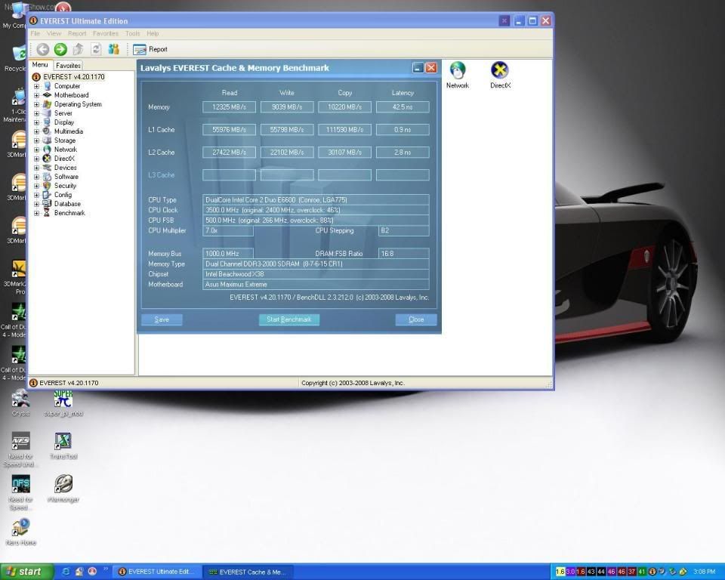Image resolution: width=725 pixels, height=580 pixels.
Task: Open the Nero Home desktop icon
Action: coord(20,527)
